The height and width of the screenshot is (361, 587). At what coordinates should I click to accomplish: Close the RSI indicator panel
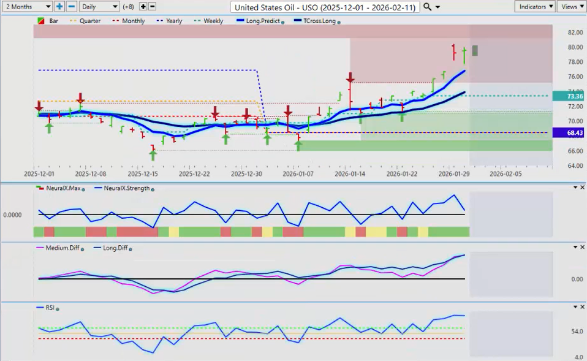pos(581,307)
